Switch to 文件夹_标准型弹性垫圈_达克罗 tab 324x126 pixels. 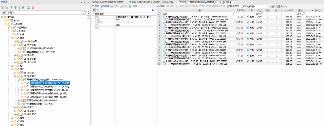coord(109,2)
